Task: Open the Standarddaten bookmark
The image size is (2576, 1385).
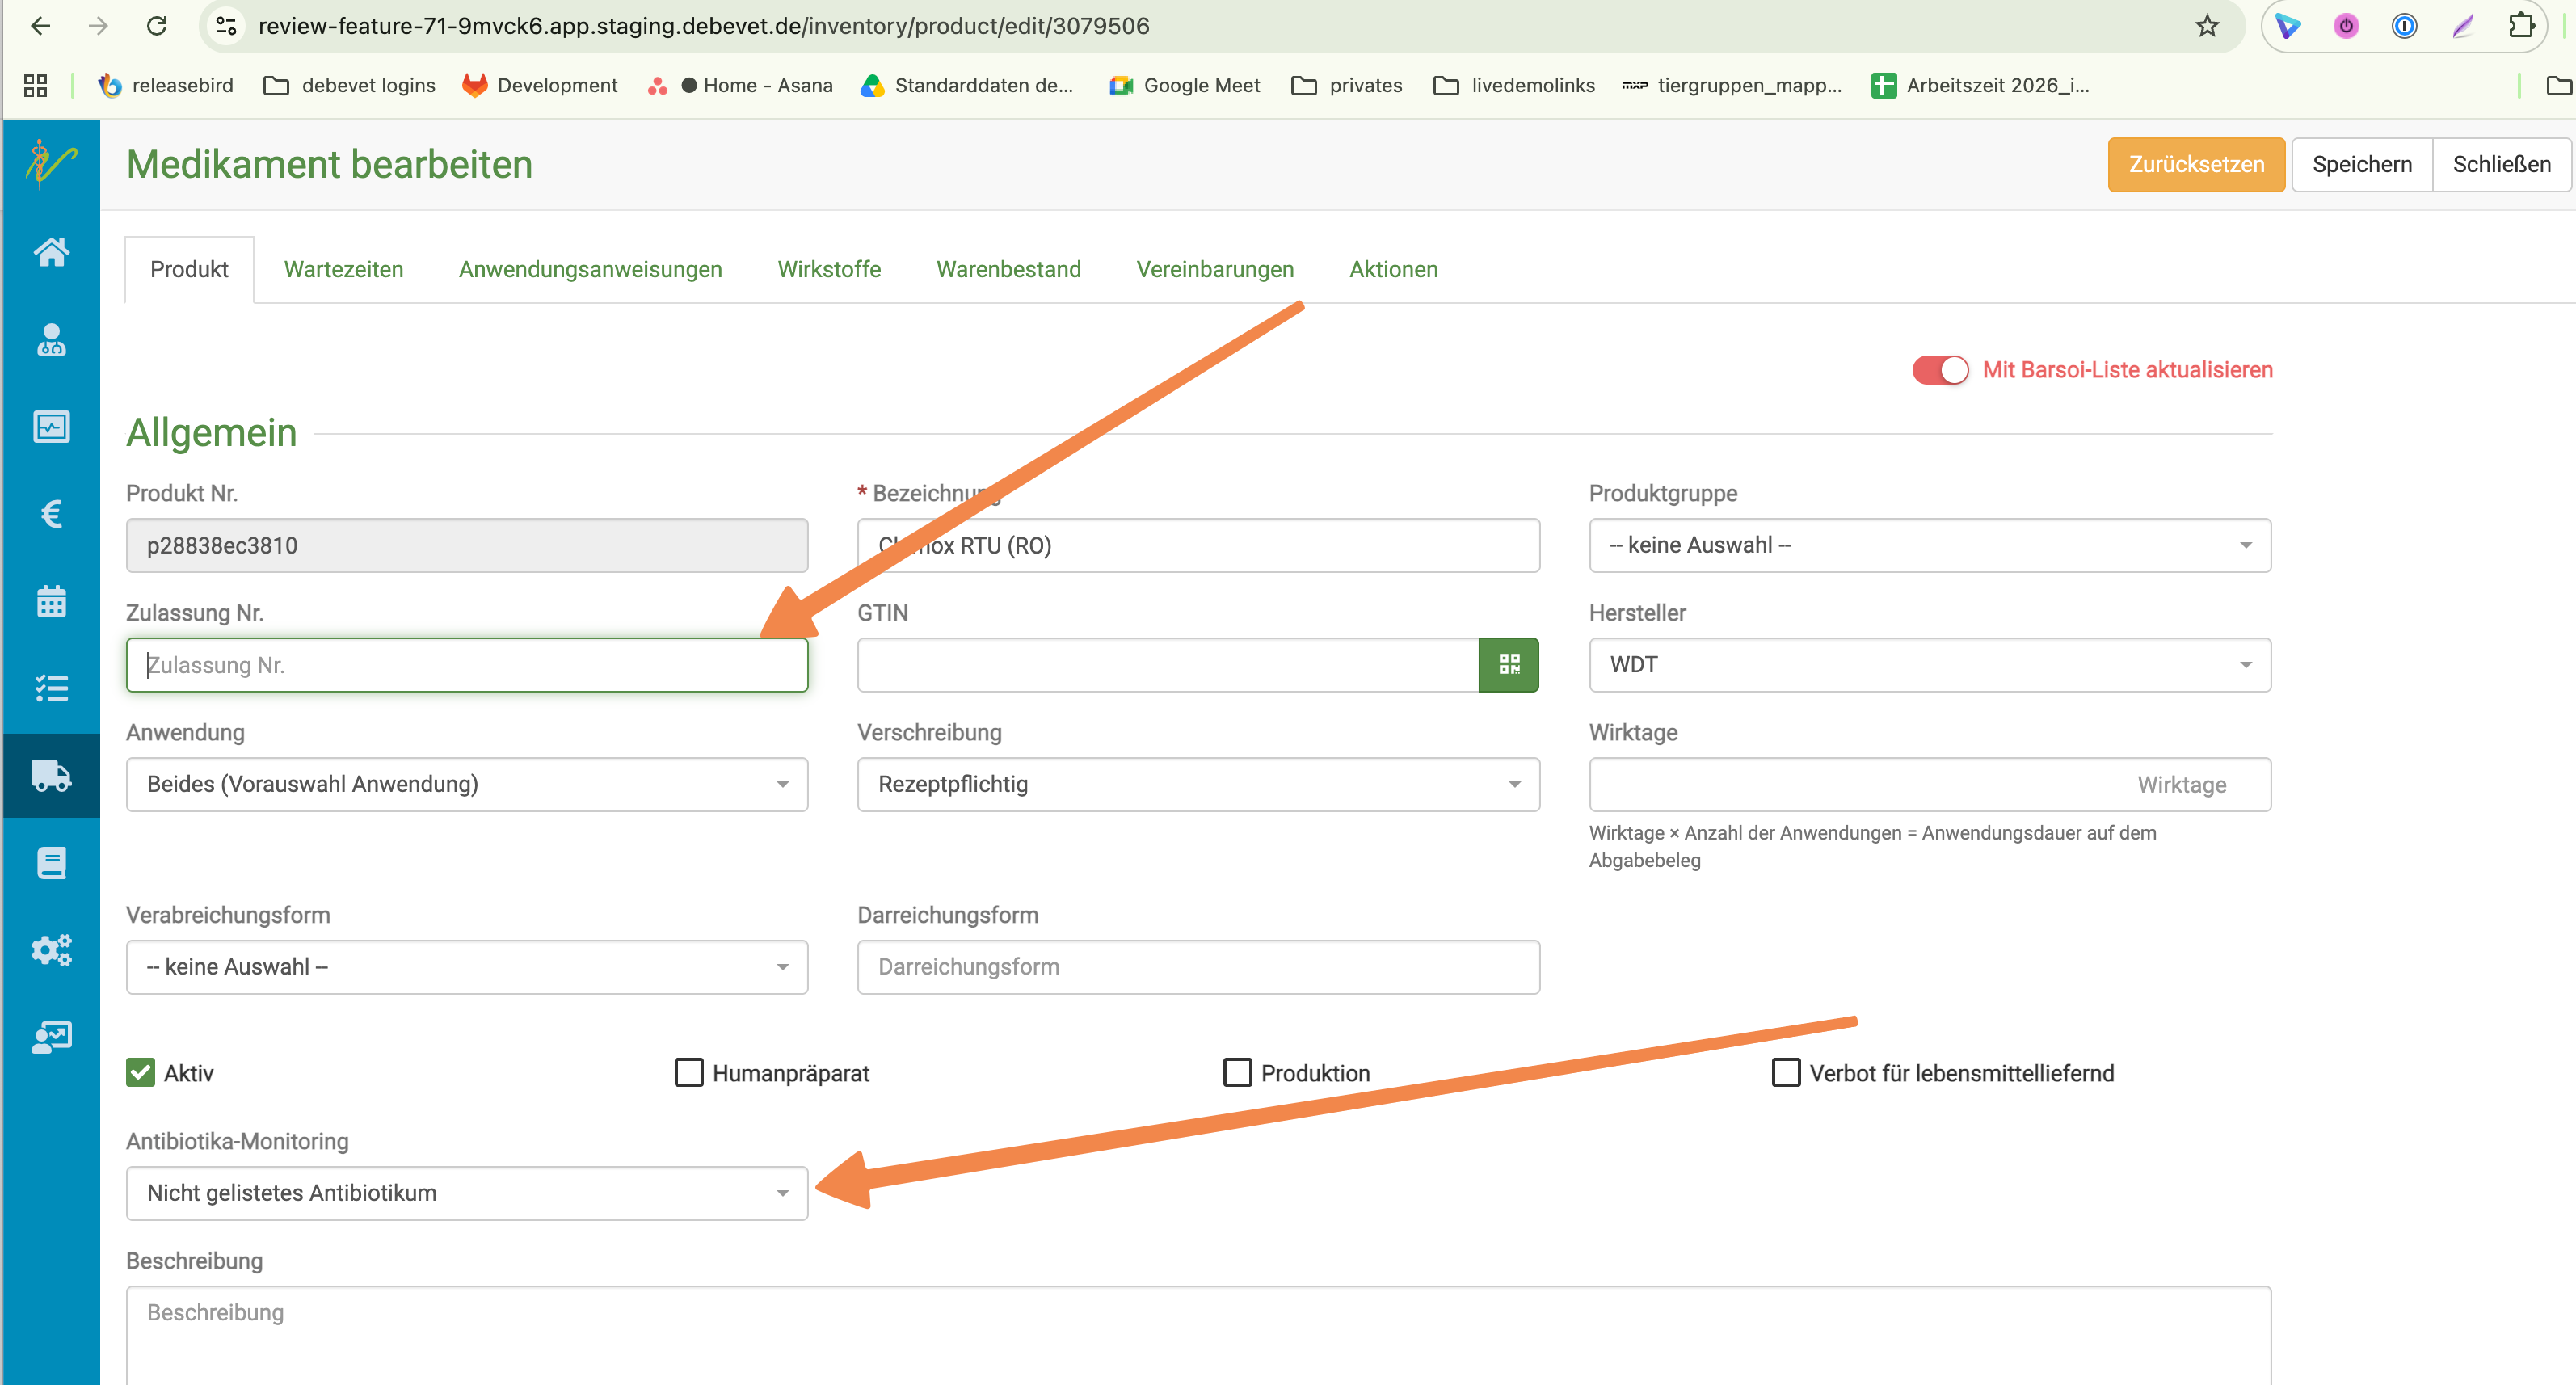Action: pos(967,86)
